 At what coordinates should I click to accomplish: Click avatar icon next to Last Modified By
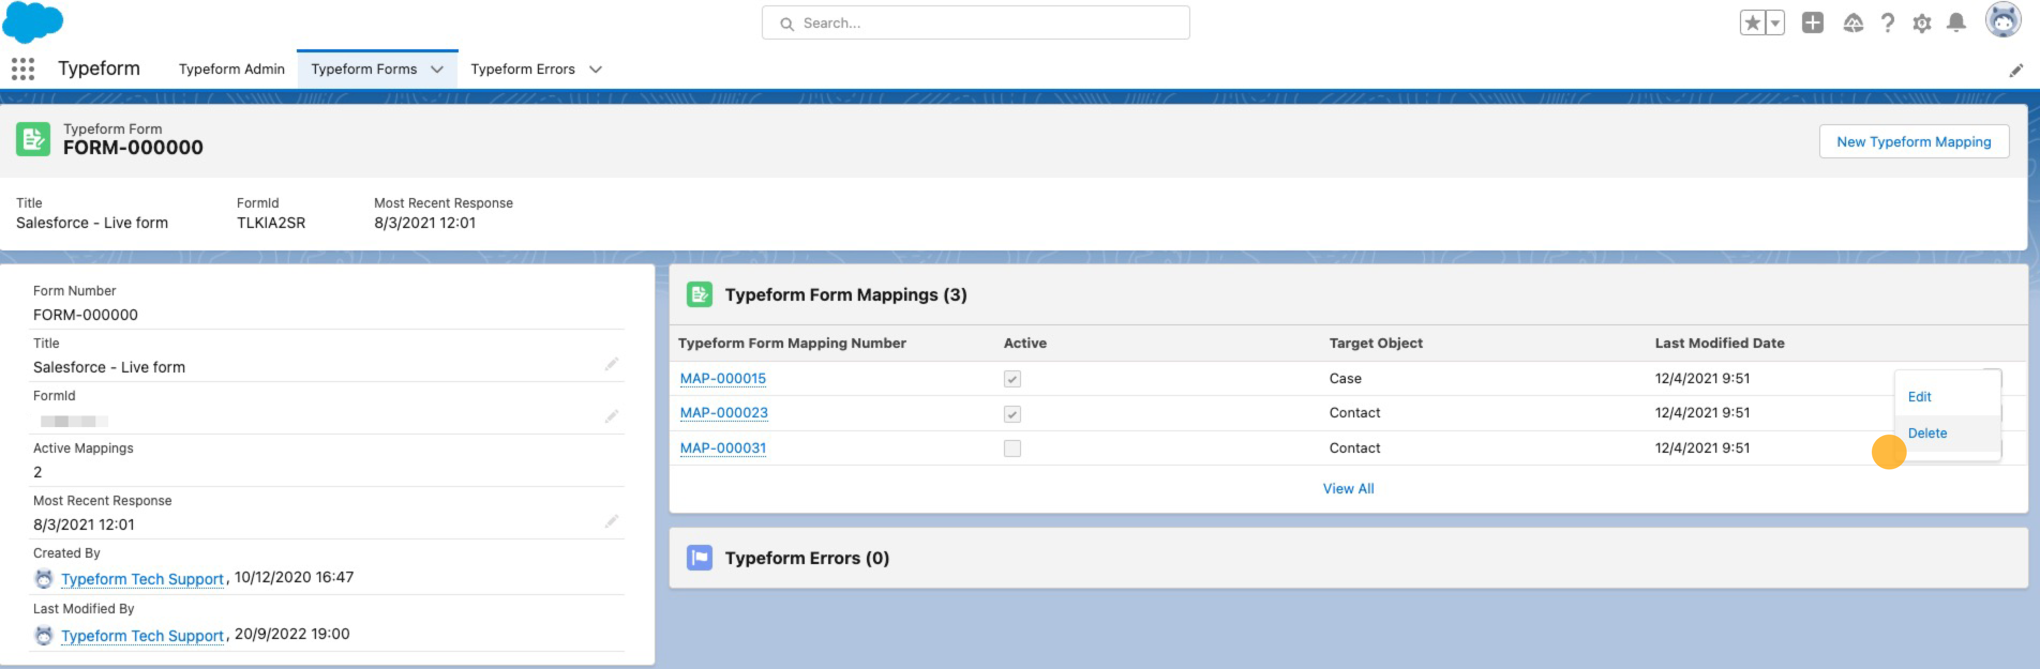[43, 636]
